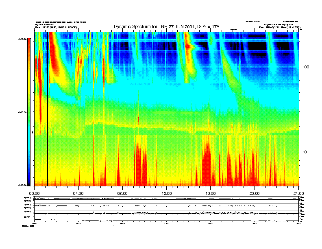This screenshot has height=249, width=322.
Task: Click the "100" frequency-axis label
Action: (x=306, y=67)
